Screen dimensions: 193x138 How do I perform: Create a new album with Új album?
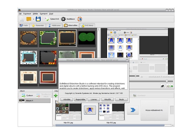pos(27,95)
